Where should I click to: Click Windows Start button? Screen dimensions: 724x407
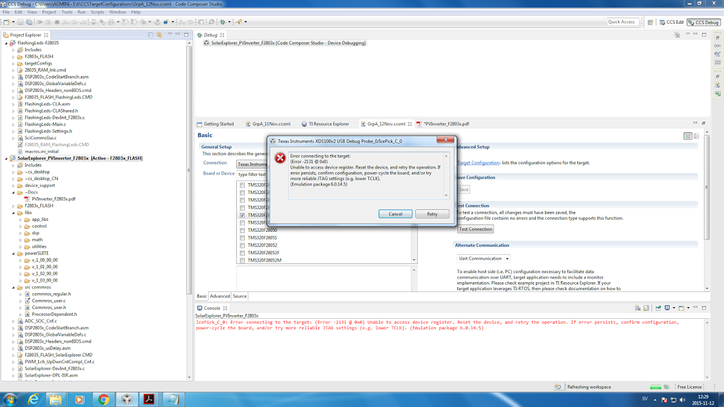tap(10, 400)
